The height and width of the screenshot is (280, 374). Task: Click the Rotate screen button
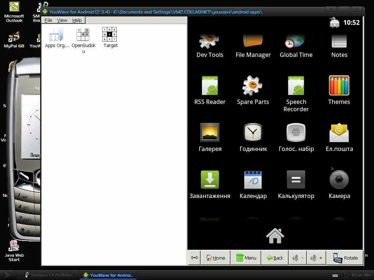(345, 258)
